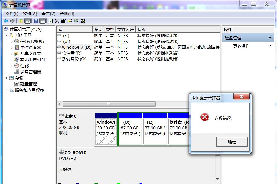
Task: Select the (E:) volume row in list
Action: point(139,36)
